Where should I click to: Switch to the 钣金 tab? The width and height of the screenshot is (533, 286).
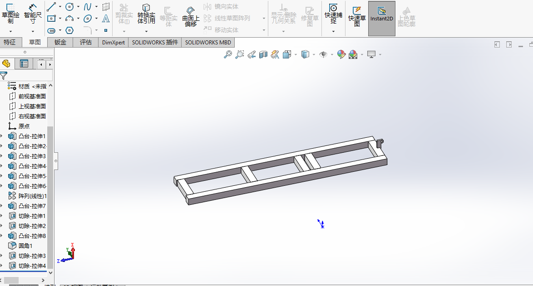[60, 43]
